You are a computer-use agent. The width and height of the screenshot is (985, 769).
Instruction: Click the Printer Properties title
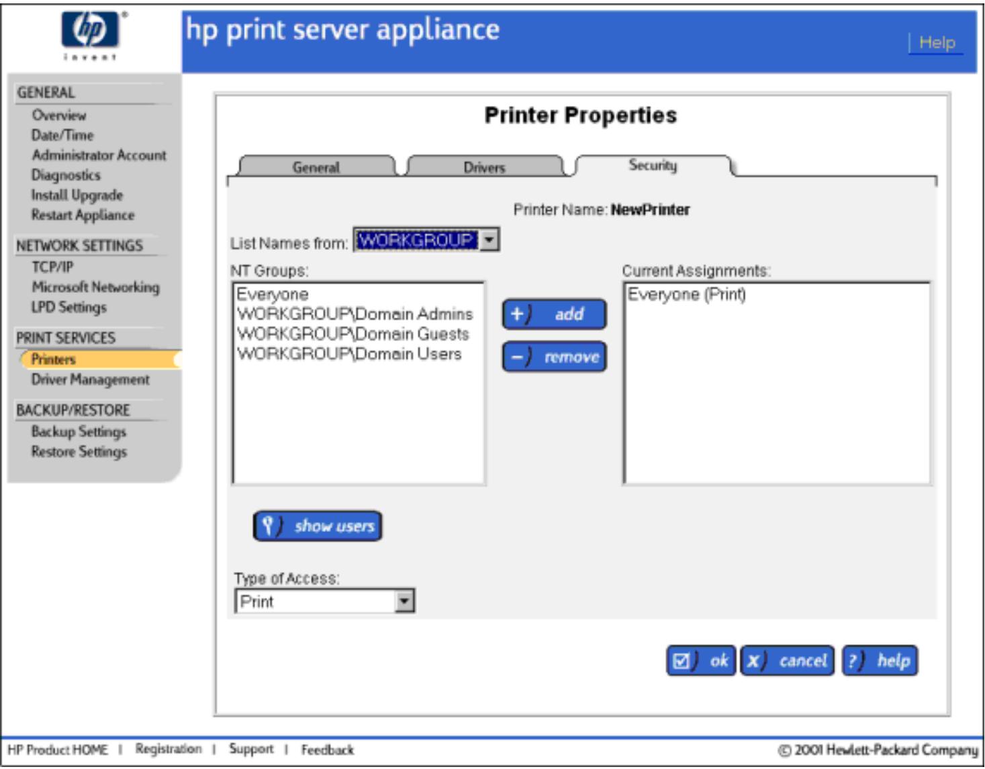click(x=581, y=116)
